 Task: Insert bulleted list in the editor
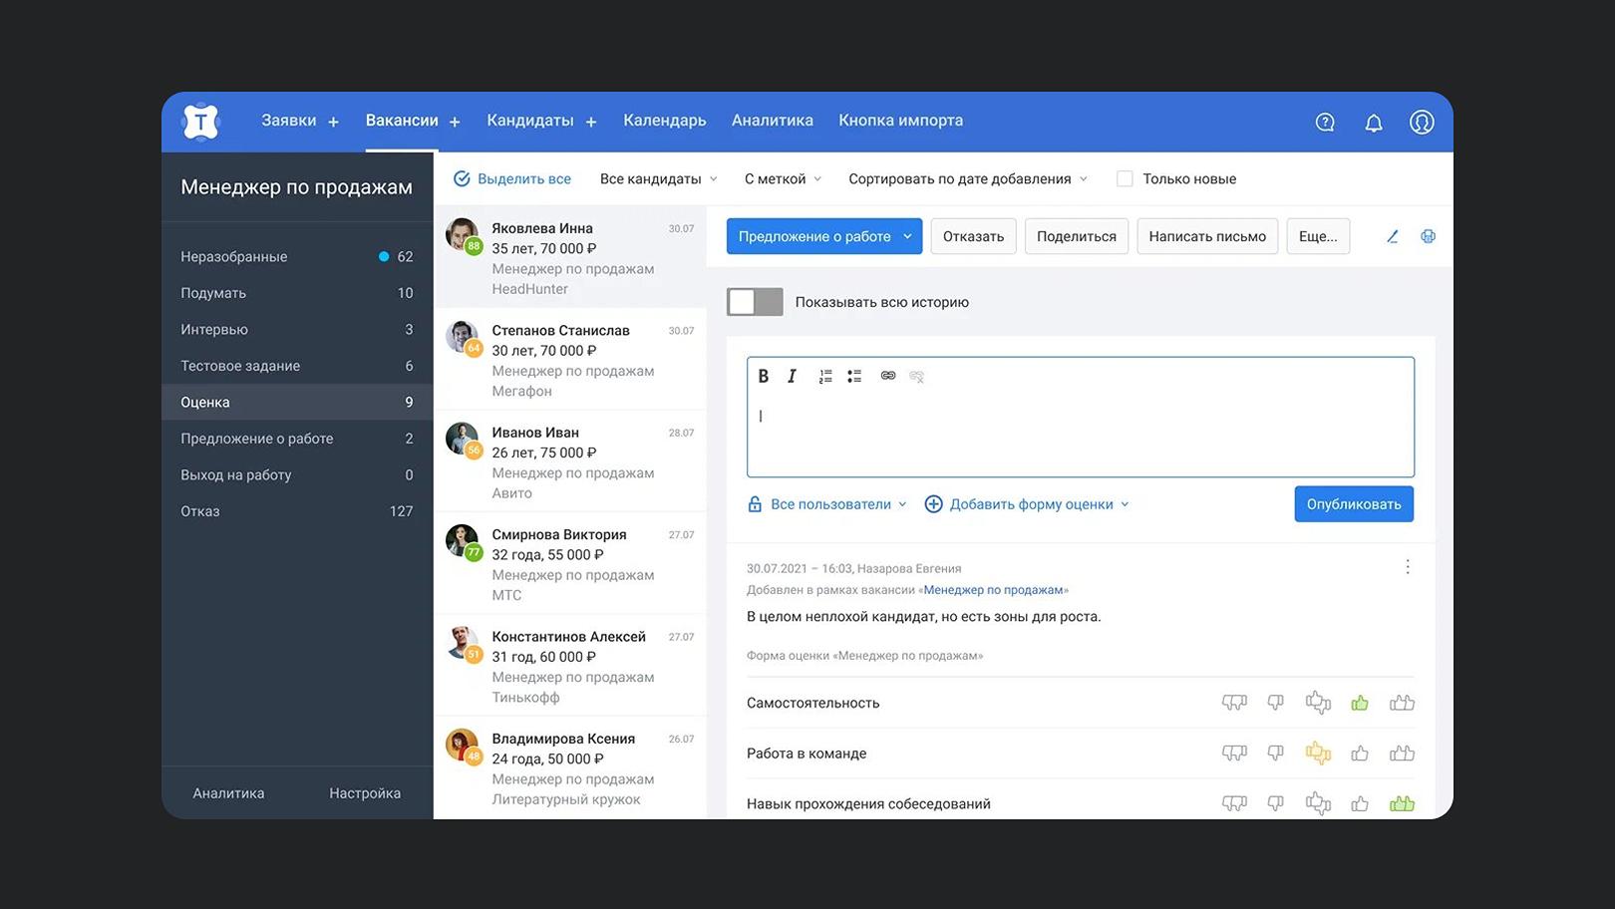tap(854, 376)
